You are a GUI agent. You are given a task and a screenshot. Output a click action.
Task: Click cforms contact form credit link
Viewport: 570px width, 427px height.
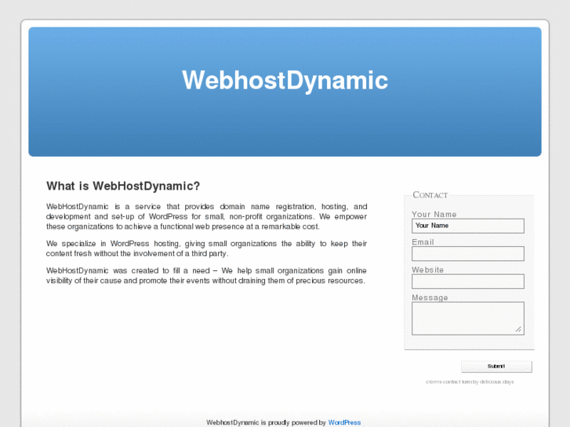(x=470, y=382)
